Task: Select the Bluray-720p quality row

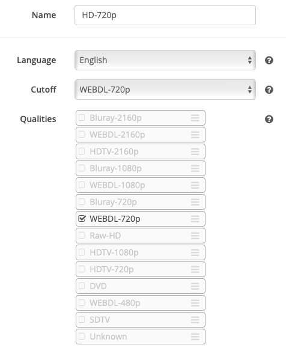Action: coord(141,202)
